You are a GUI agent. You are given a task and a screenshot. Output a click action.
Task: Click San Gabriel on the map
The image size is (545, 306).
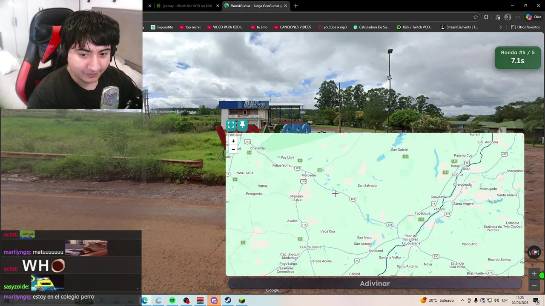pyautogui.click(x=399, y=150)
